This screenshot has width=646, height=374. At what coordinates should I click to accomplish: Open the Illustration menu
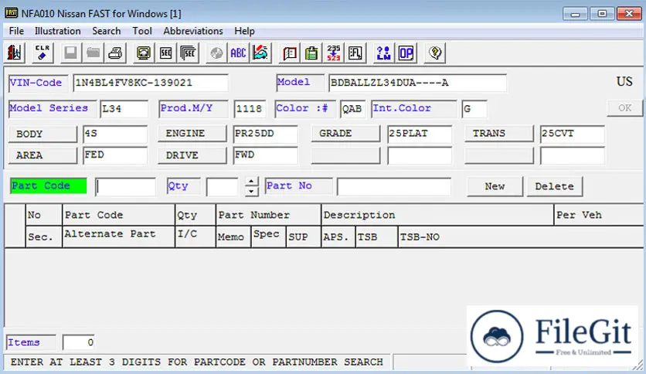58,31
